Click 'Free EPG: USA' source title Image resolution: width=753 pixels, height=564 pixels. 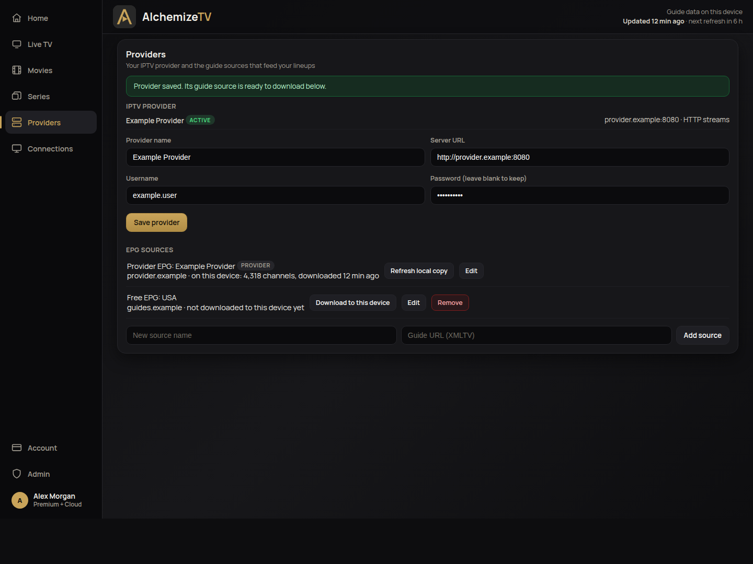coord(152,298)
